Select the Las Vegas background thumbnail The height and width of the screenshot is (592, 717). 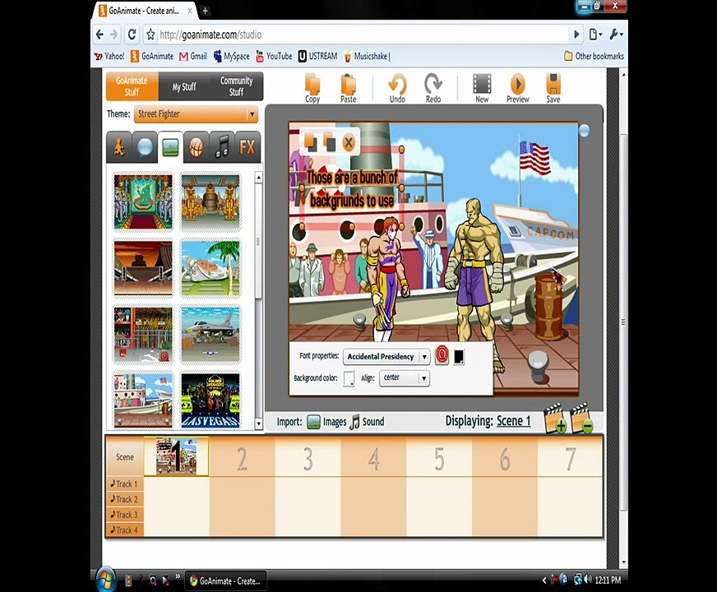(210, 400)
